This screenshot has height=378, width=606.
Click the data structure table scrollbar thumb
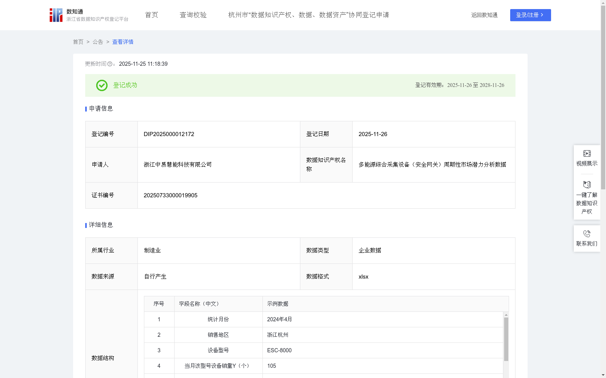506,339
